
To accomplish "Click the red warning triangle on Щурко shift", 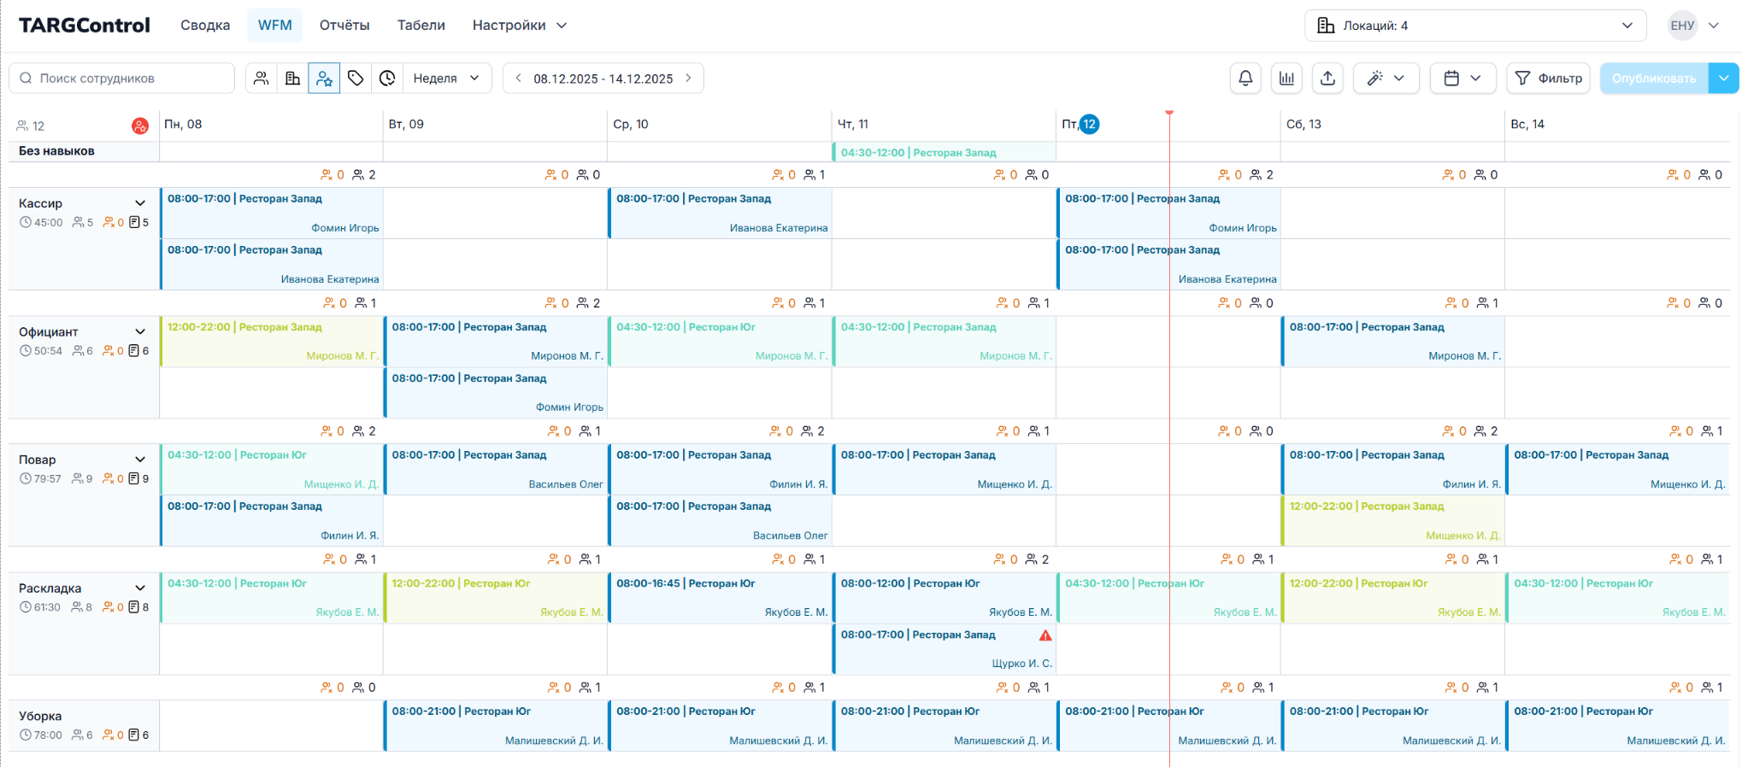I will point(1045,635).
